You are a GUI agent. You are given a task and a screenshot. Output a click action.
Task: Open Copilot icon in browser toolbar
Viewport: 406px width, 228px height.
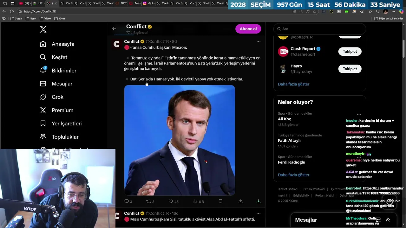tap(401, 11)
